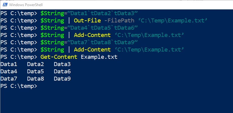The image size is (233, 113).
Task: Click the Data7 value in output
Action: [x=9, y=79]
